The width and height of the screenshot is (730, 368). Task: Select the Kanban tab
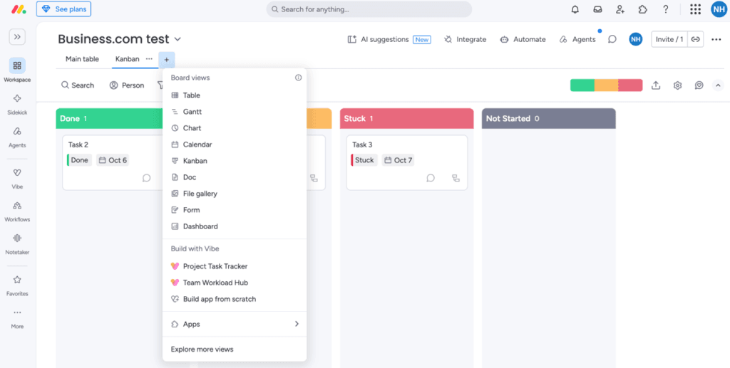pyautogui.click(x=127, y=59)
